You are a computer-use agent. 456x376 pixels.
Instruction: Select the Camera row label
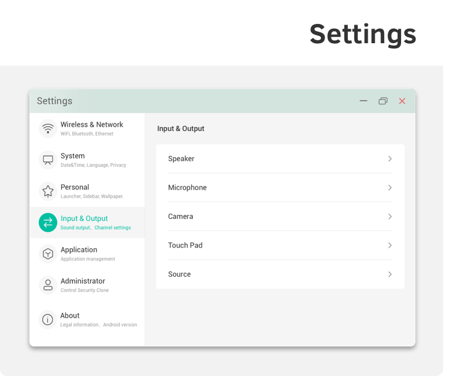(181, 217)
